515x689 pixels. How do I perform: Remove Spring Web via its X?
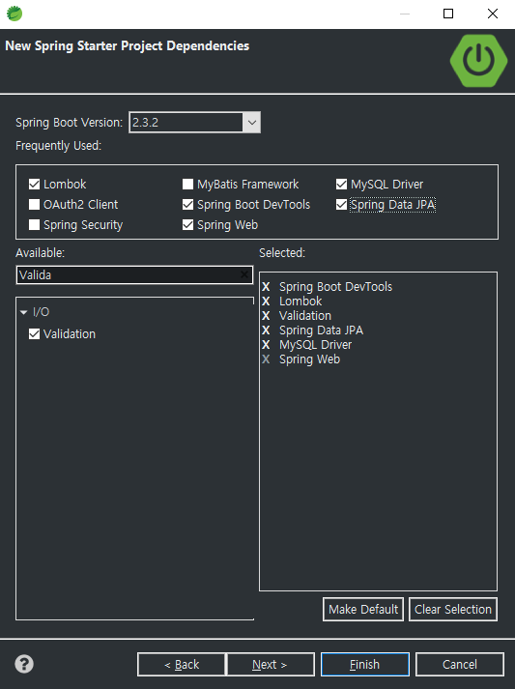click(x=266, y=359)
